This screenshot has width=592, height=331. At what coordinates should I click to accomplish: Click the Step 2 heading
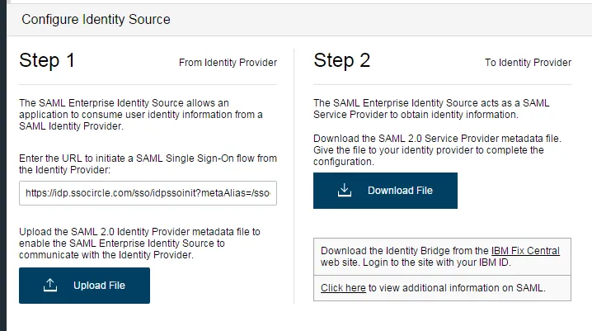(341, 60)
